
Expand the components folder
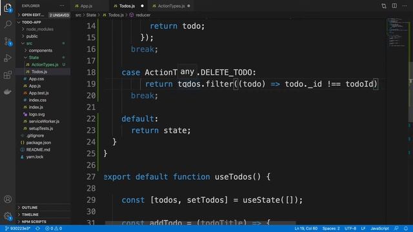click(40, 50)
